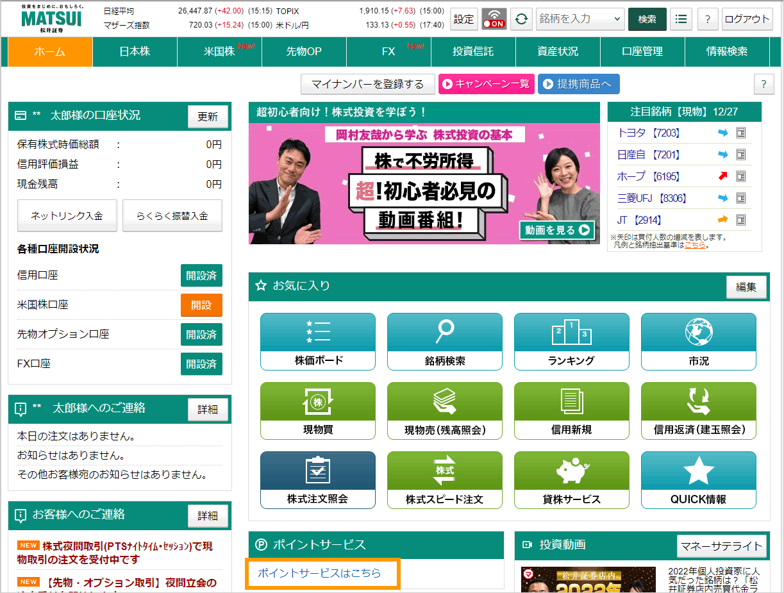Click the 設定 button
This screenshot has width=784, height=593.
pos(464,19)
